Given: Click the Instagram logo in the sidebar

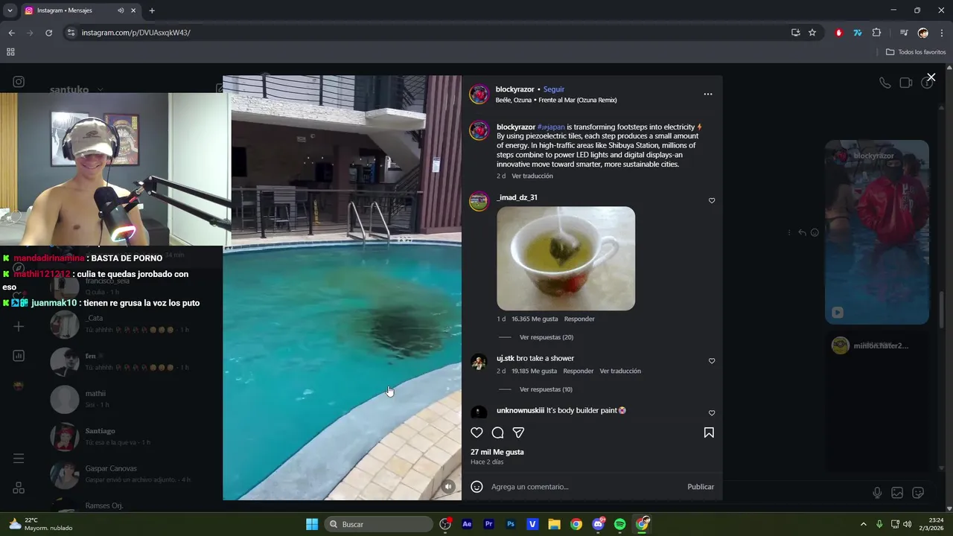Looking at the screenshot, I should [19, 82].
